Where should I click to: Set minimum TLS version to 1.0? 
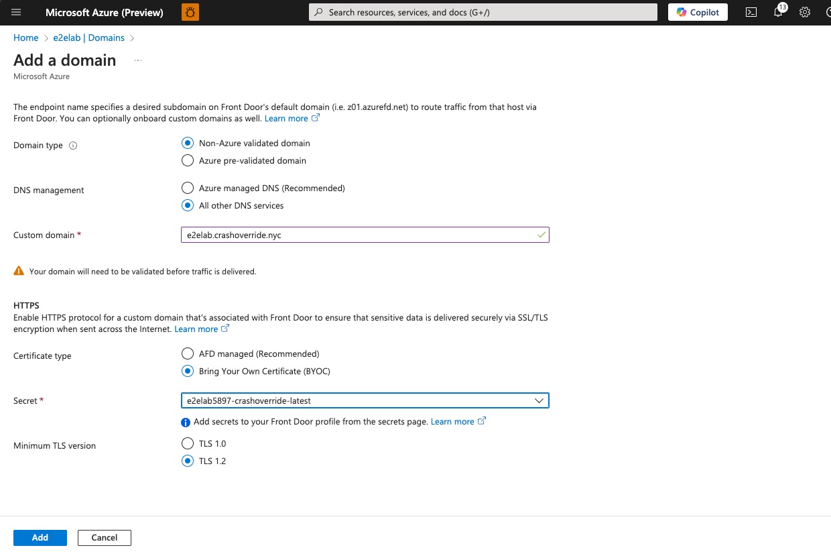coord(188,443)
